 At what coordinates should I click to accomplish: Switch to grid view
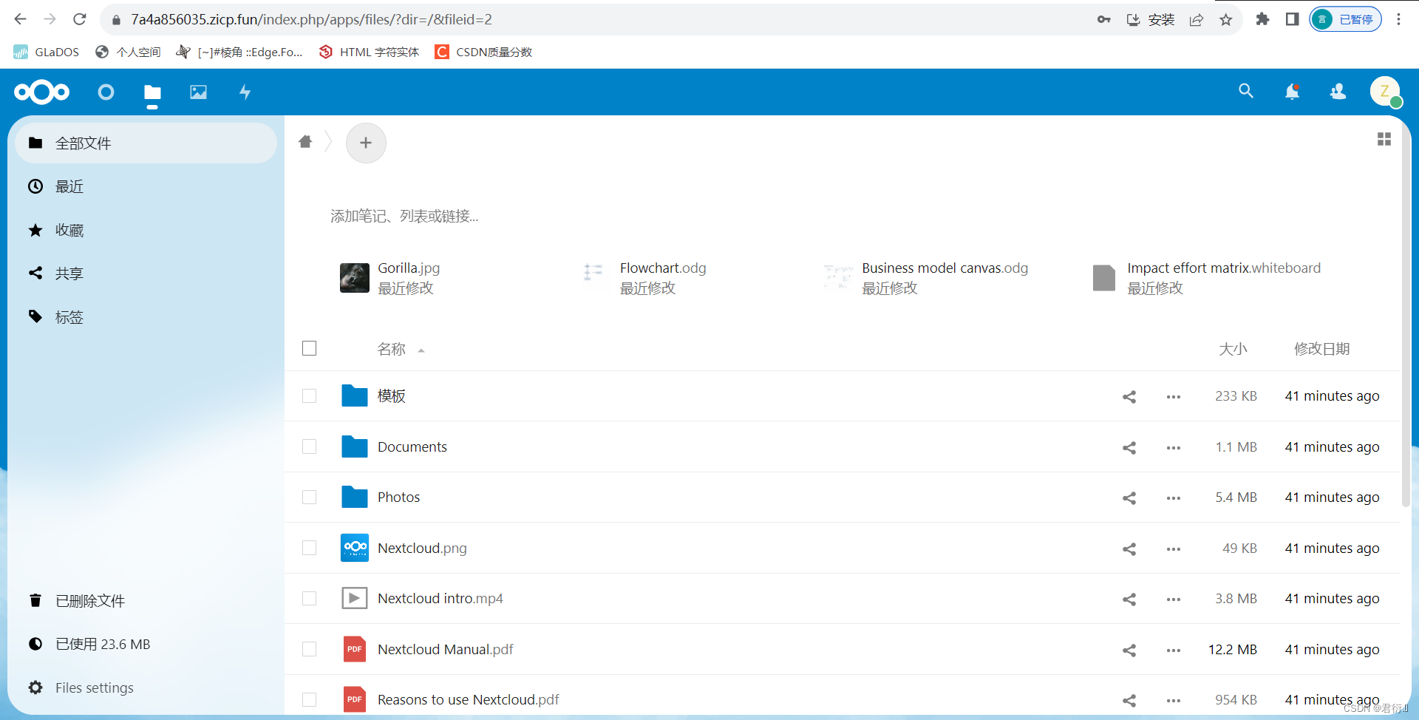click(x=1384, y=139)
